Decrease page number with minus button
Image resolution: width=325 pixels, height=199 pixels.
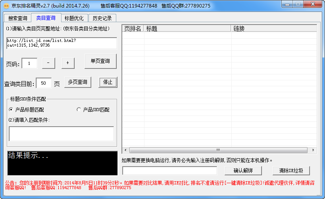coord(48,63)
